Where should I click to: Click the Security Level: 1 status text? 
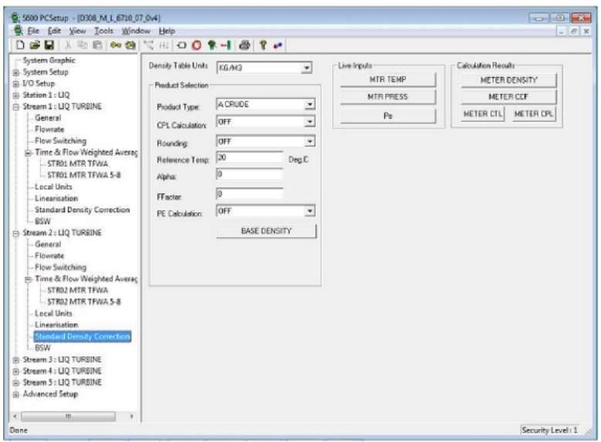549,430
